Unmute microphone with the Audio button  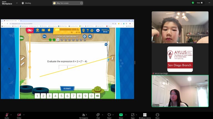tap(7, 116)
